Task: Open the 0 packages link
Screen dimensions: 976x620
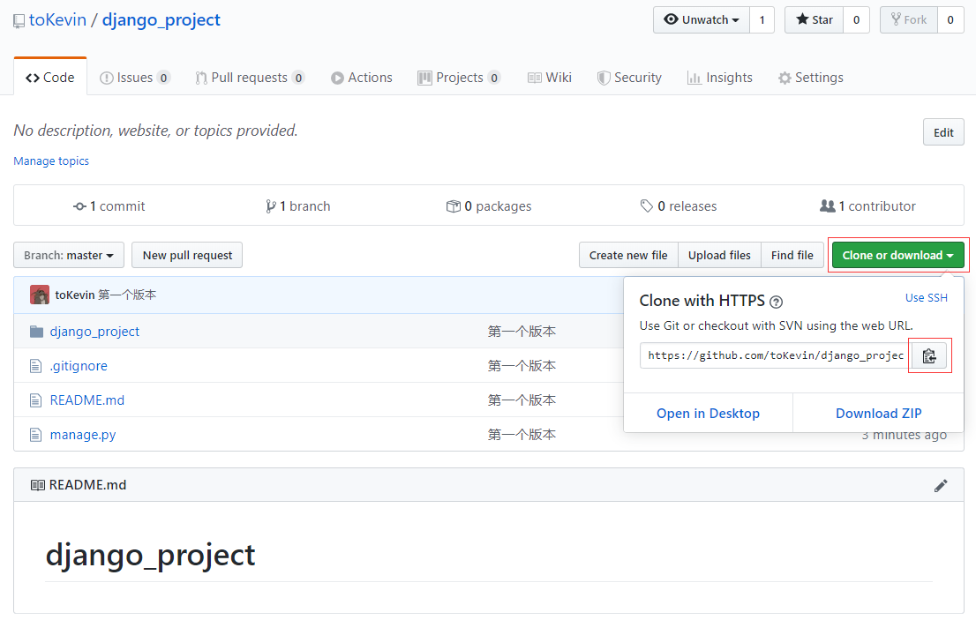Action: [489, 206]
